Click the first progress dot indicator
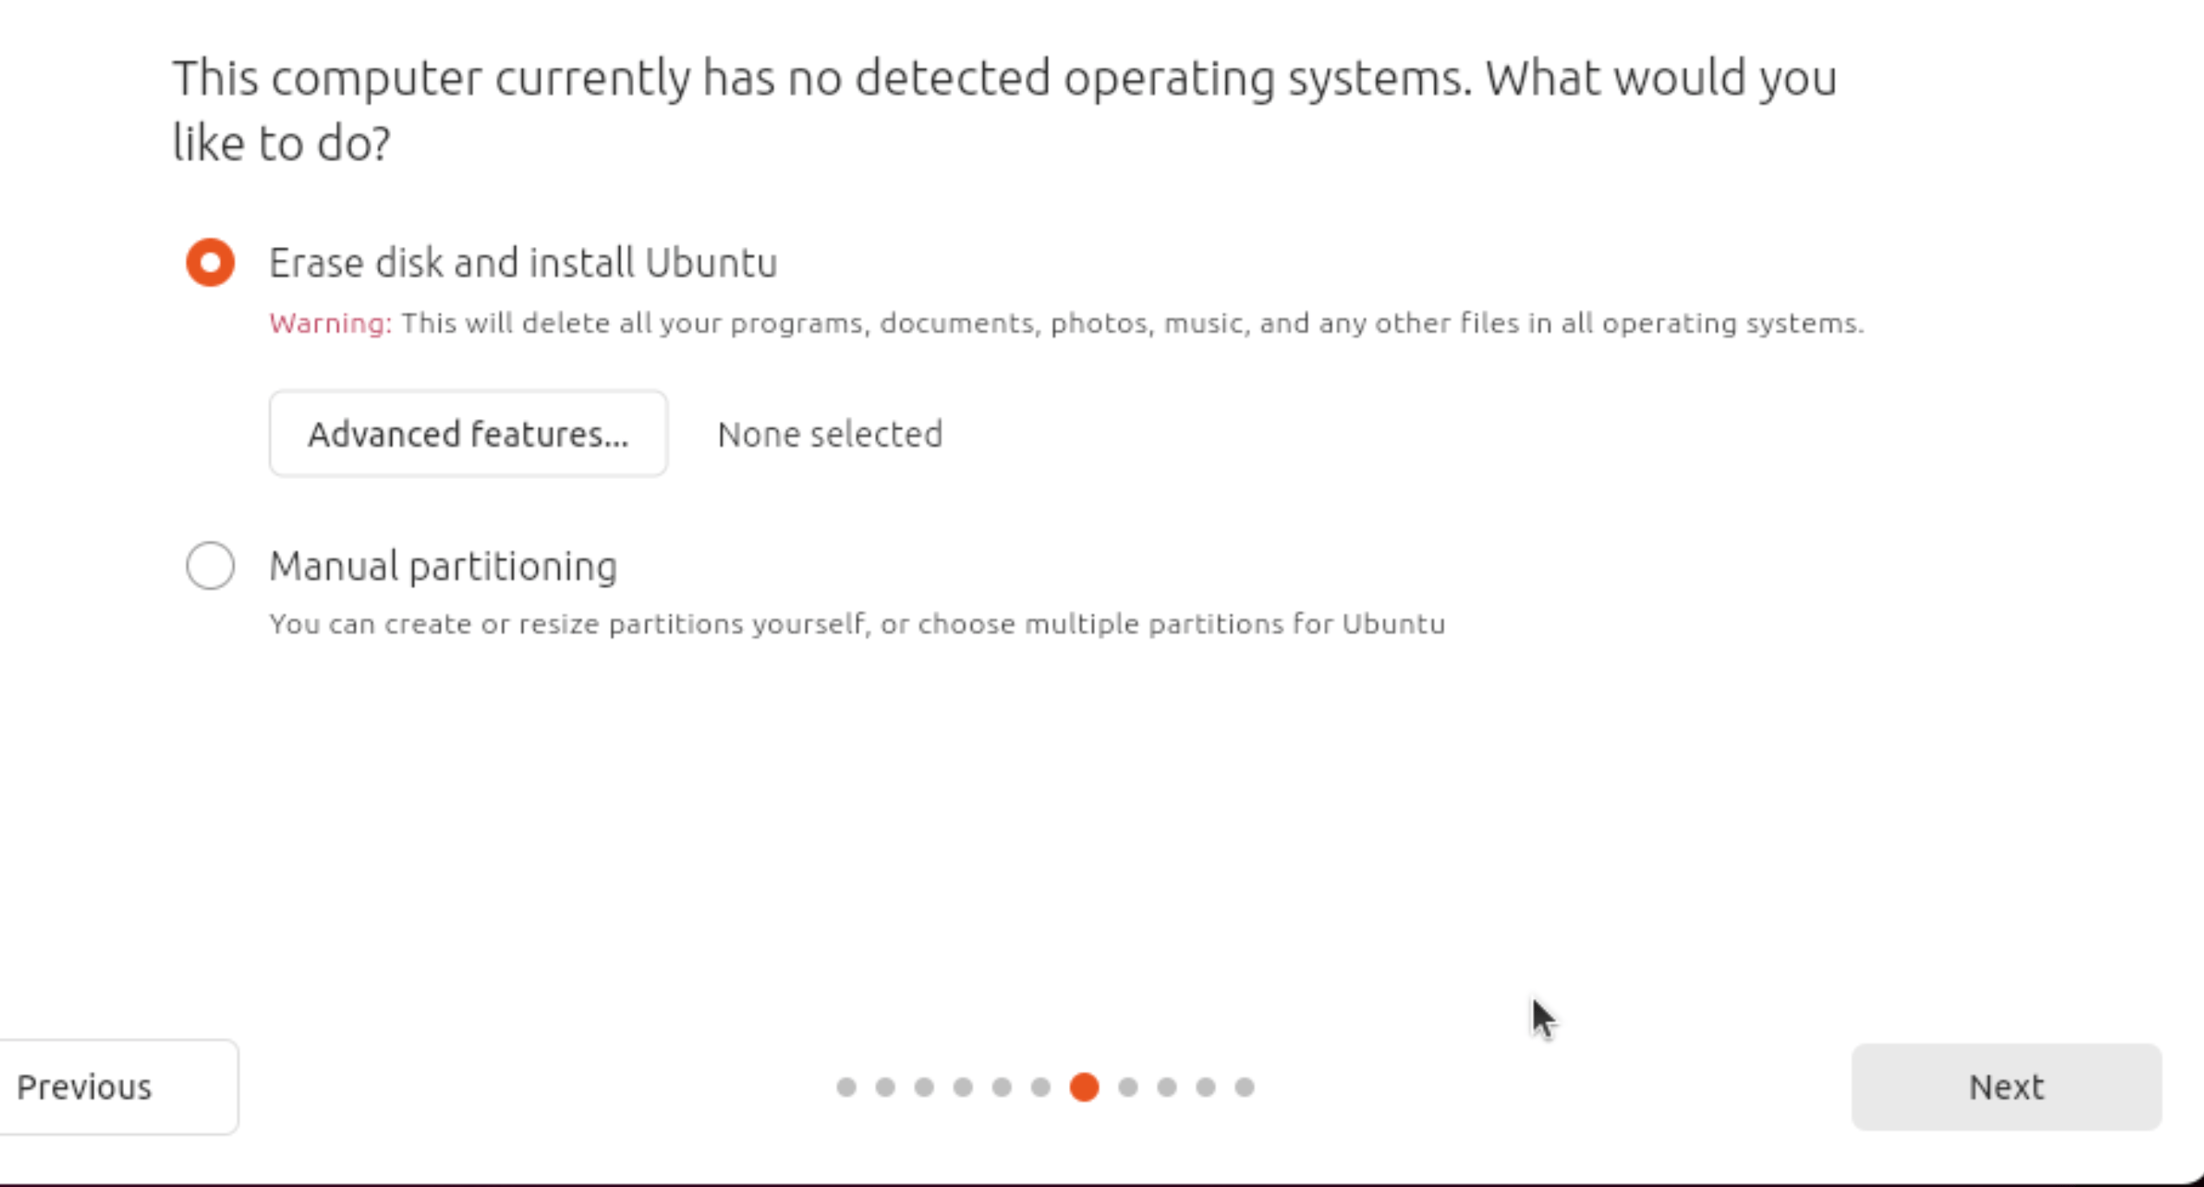Viewport: 2204px width, 1187px height. 846,1086
